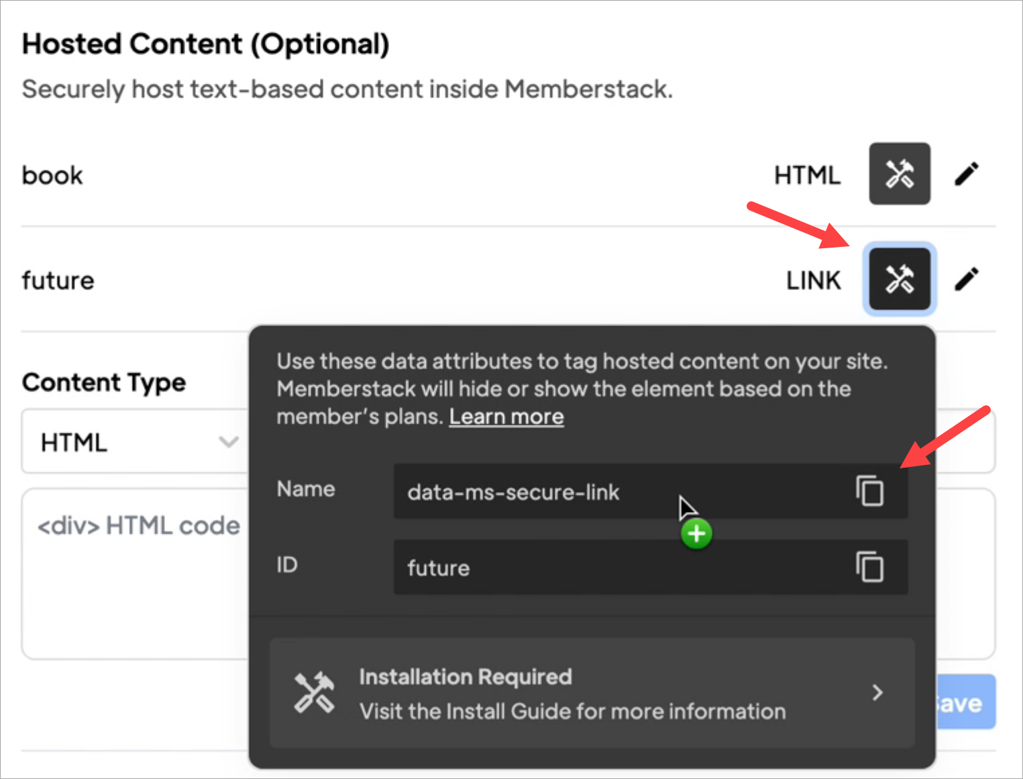Click the chevron arrow in the HTML dropdown
This screenshot has height=779, width=1023.
pos(229,442)
